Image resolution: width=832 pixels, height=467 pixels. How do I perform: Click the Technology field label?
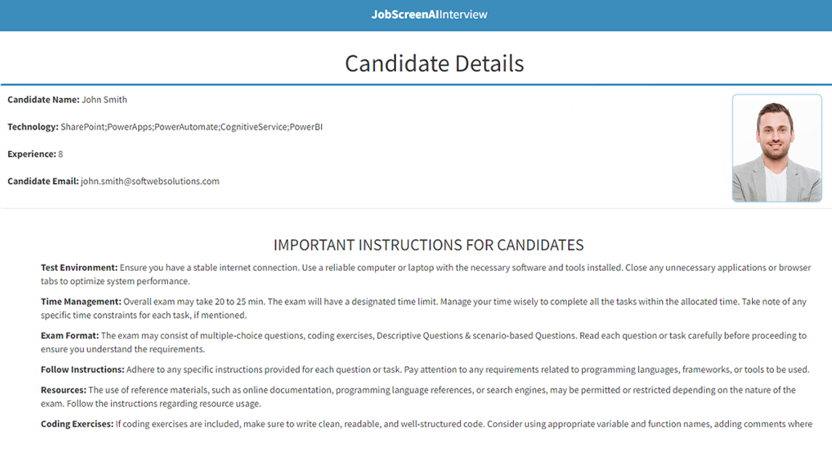33,126
